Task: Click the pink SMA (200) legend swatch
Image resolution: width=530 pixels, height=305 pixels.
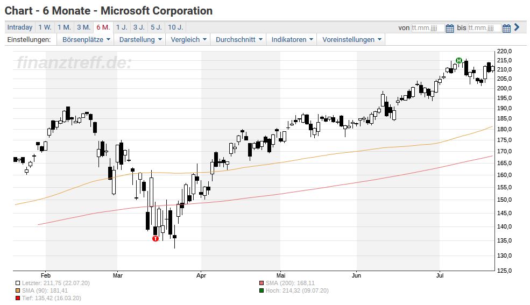Action: (x=262, y=283)
